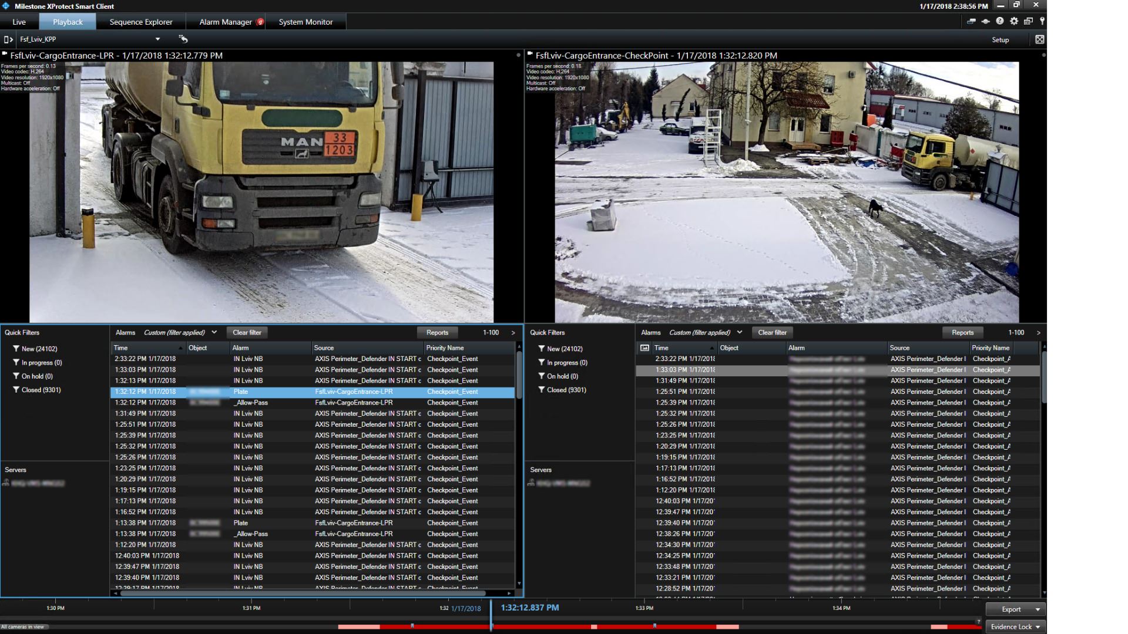Click right alarm list vertical scrollbar
The image size is (1128, 634).
[1043, 377]
